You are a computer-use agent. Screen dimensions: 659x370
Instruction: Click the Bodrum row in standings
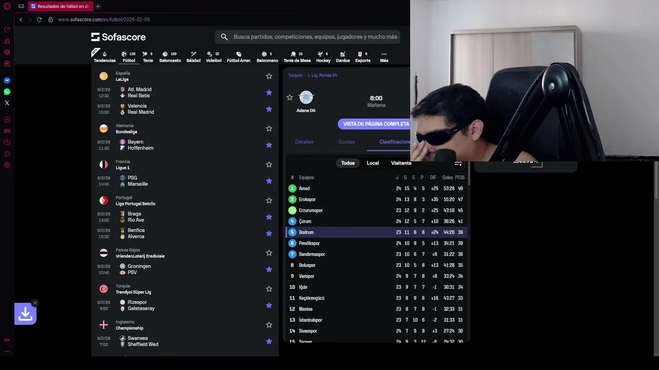click(x=376, y=232)
